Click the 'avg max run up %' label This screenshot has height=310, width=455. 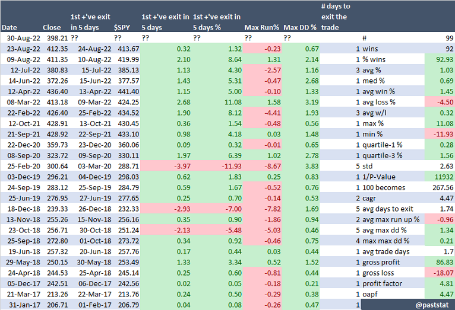[x=391, y=220]
